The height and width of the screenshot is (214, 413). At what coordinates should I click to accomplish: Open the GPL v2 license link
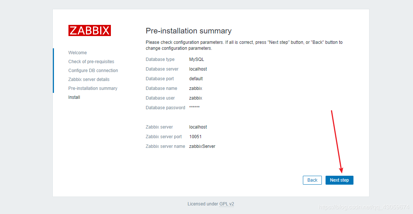[x=227, y=204]
